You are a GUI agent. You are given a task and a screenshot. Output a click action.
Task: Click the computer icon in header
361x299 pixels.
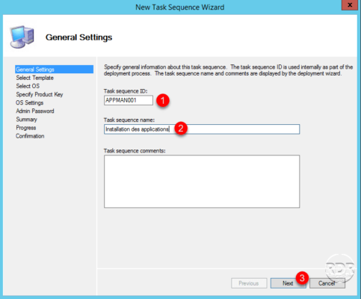pyautogui.click(x=22, y=37)
